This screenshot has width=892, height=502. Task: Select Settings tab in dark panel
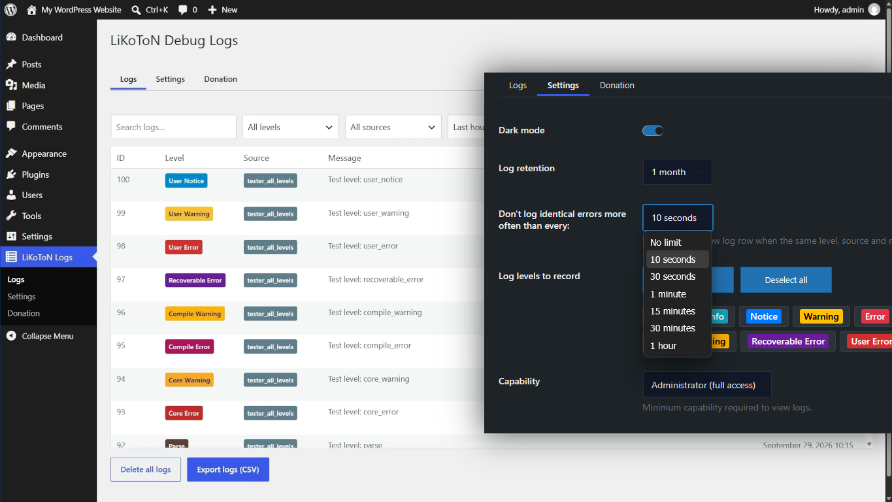pos(563,86)
